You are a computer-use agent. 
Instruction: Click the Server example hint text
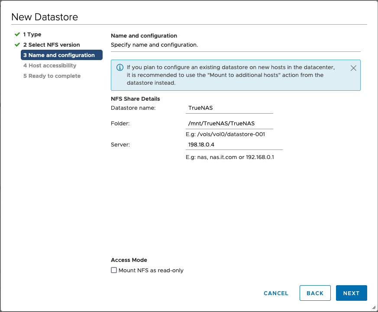(x=229, y=157)
